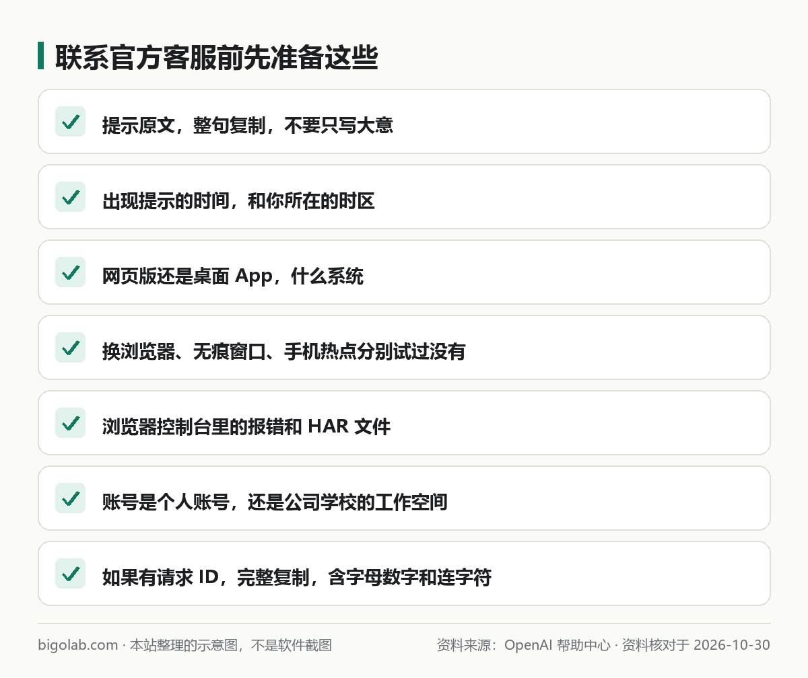Click text 账号是个人账号，还是公司学校的工作空间
This screenshot has height=678, width=808.
[275, 502]
